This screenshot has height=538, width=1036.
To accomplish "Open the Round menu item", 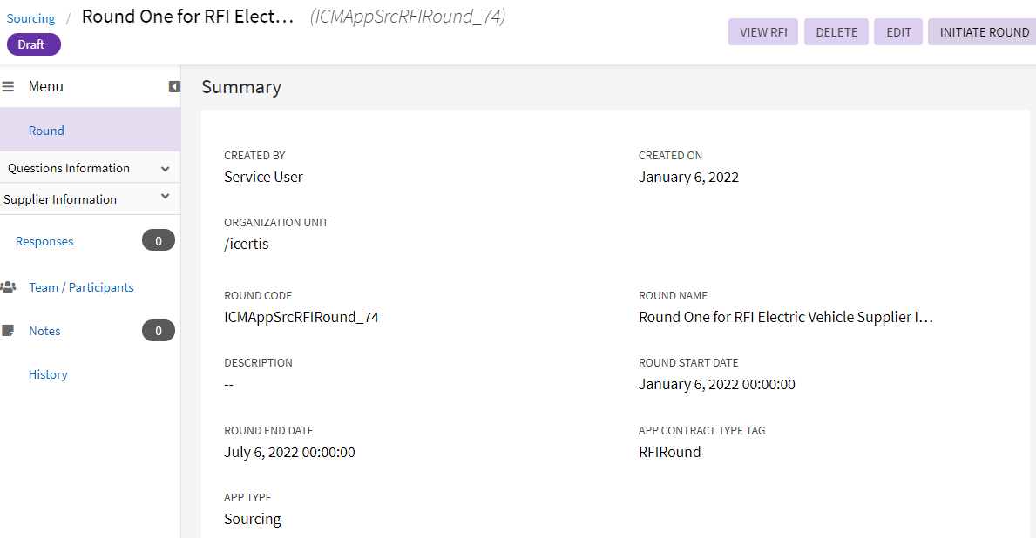I will [46, 131].
